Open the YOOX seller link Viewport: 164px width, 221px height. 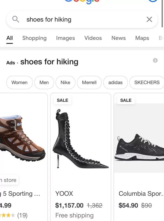tap(64, 194)
